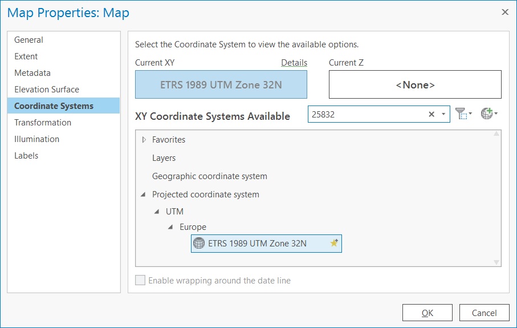Collapse the UTM tree node

point(157,212)
